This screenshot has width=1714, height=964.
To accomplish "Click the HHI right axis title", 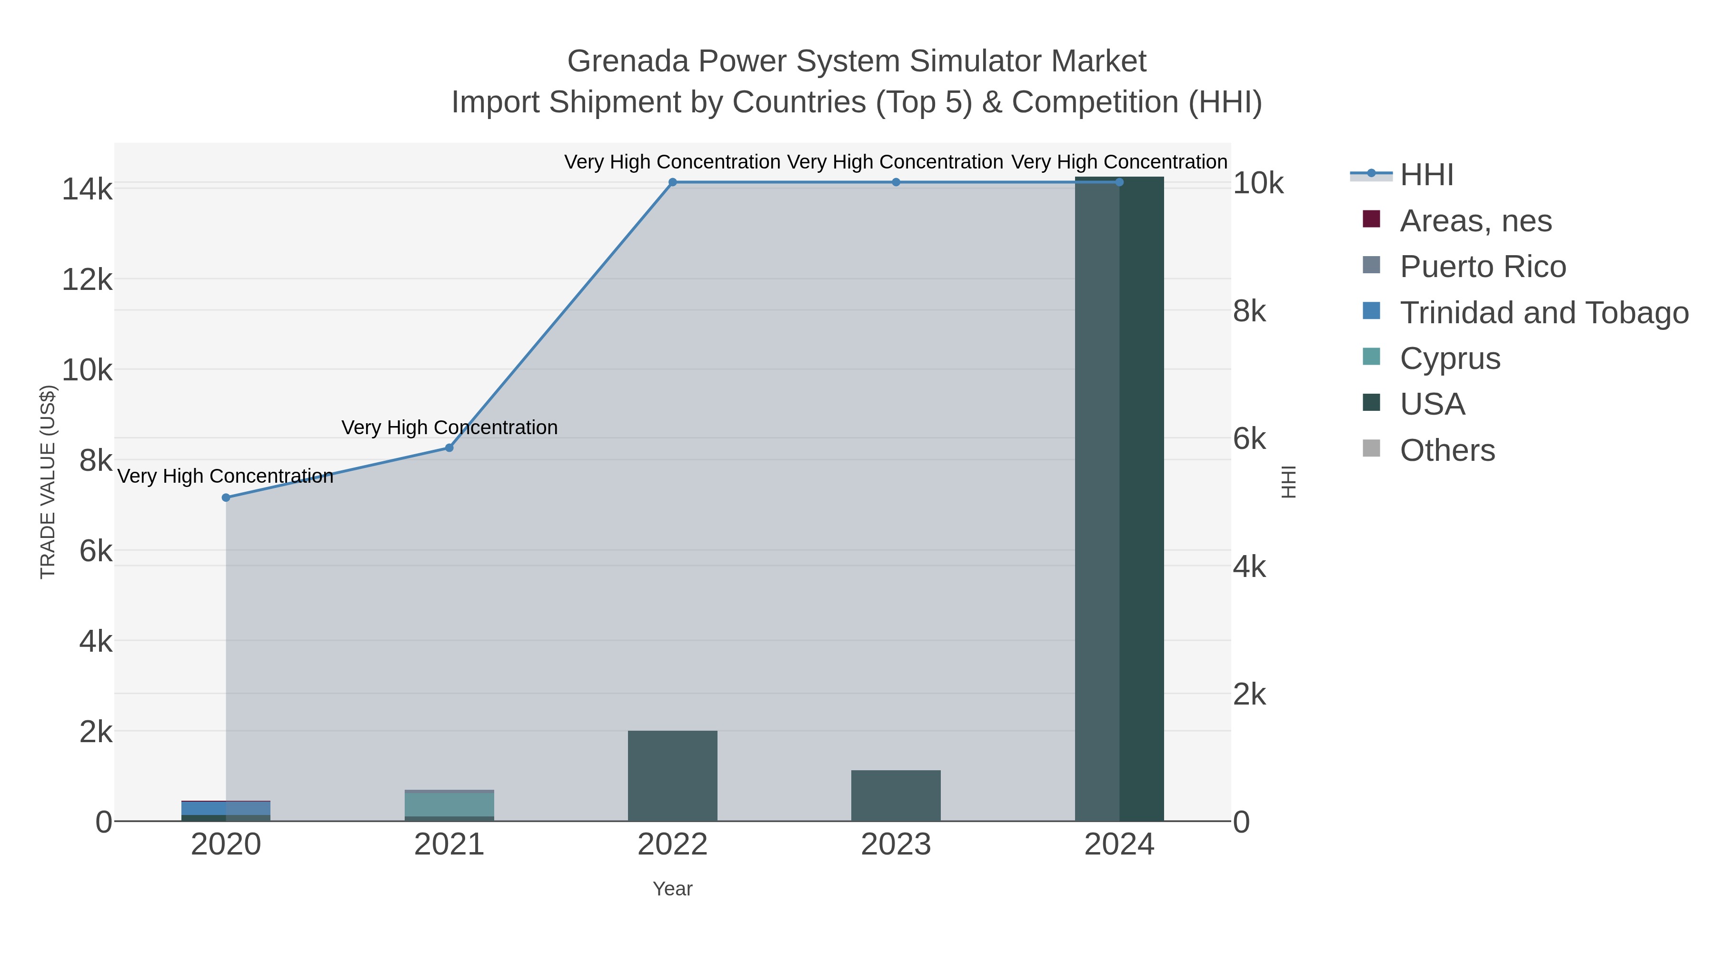I will pos(1289,482).
